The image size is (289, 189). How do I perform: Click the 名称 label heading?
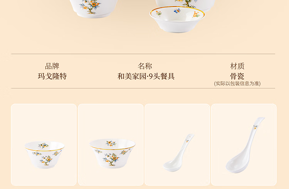[x=145, y=66]
